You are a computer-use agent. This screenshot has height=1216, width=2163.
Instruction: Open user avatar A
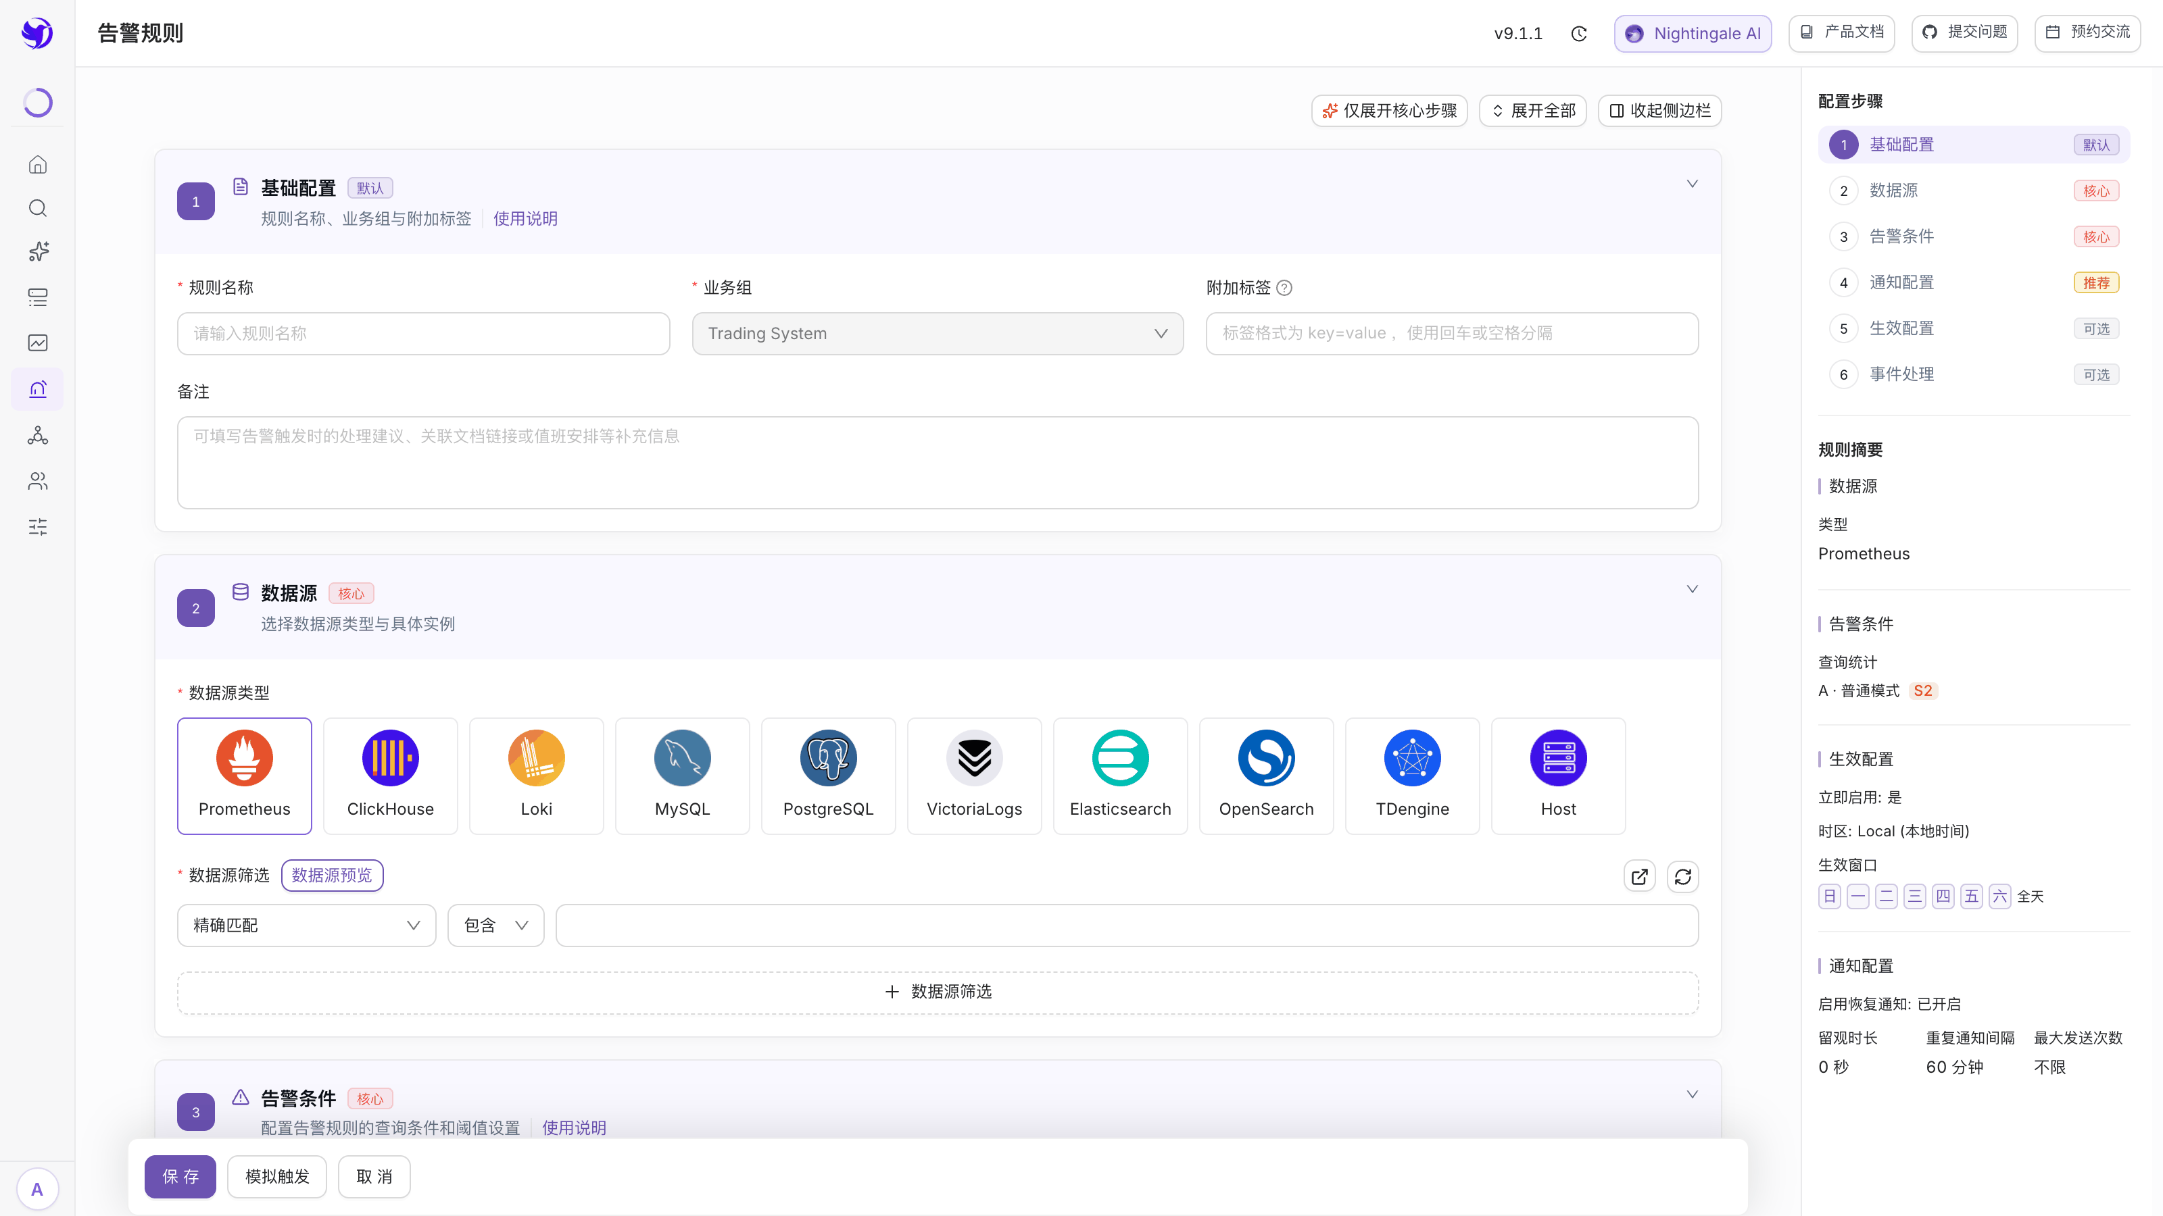coord(37,1189)
